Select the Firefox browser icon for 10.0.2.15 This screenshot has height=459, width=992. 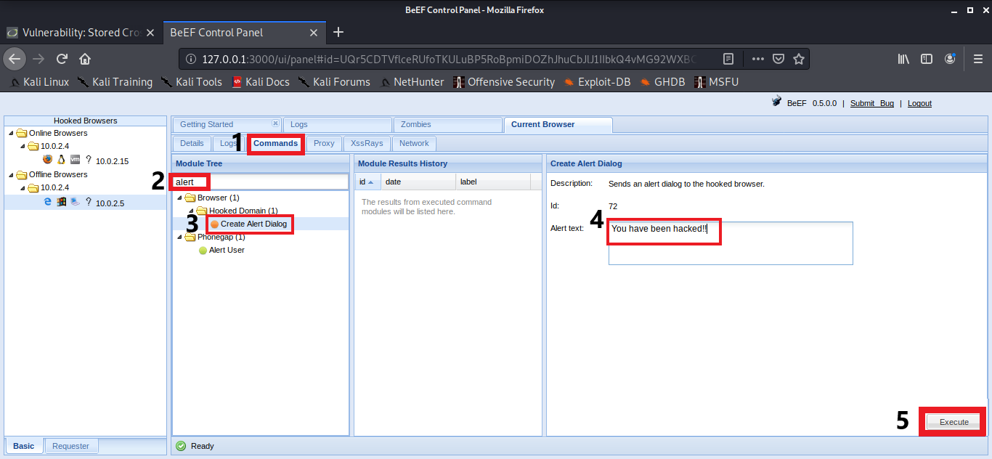tap(47, 159)
